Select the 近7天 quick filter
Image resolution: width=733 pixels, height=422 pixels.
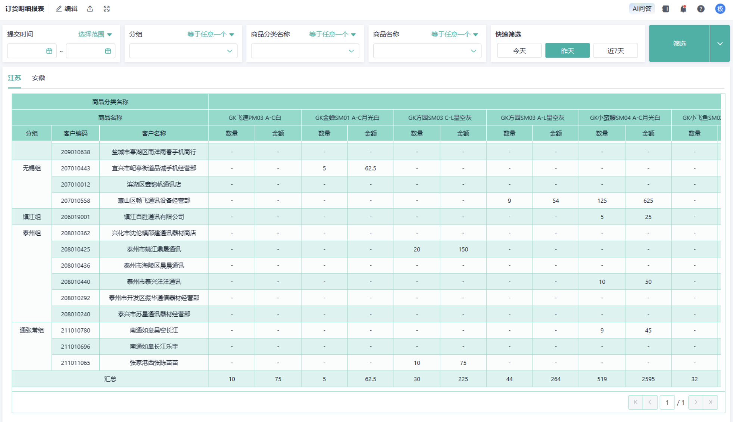click(615, 51)
